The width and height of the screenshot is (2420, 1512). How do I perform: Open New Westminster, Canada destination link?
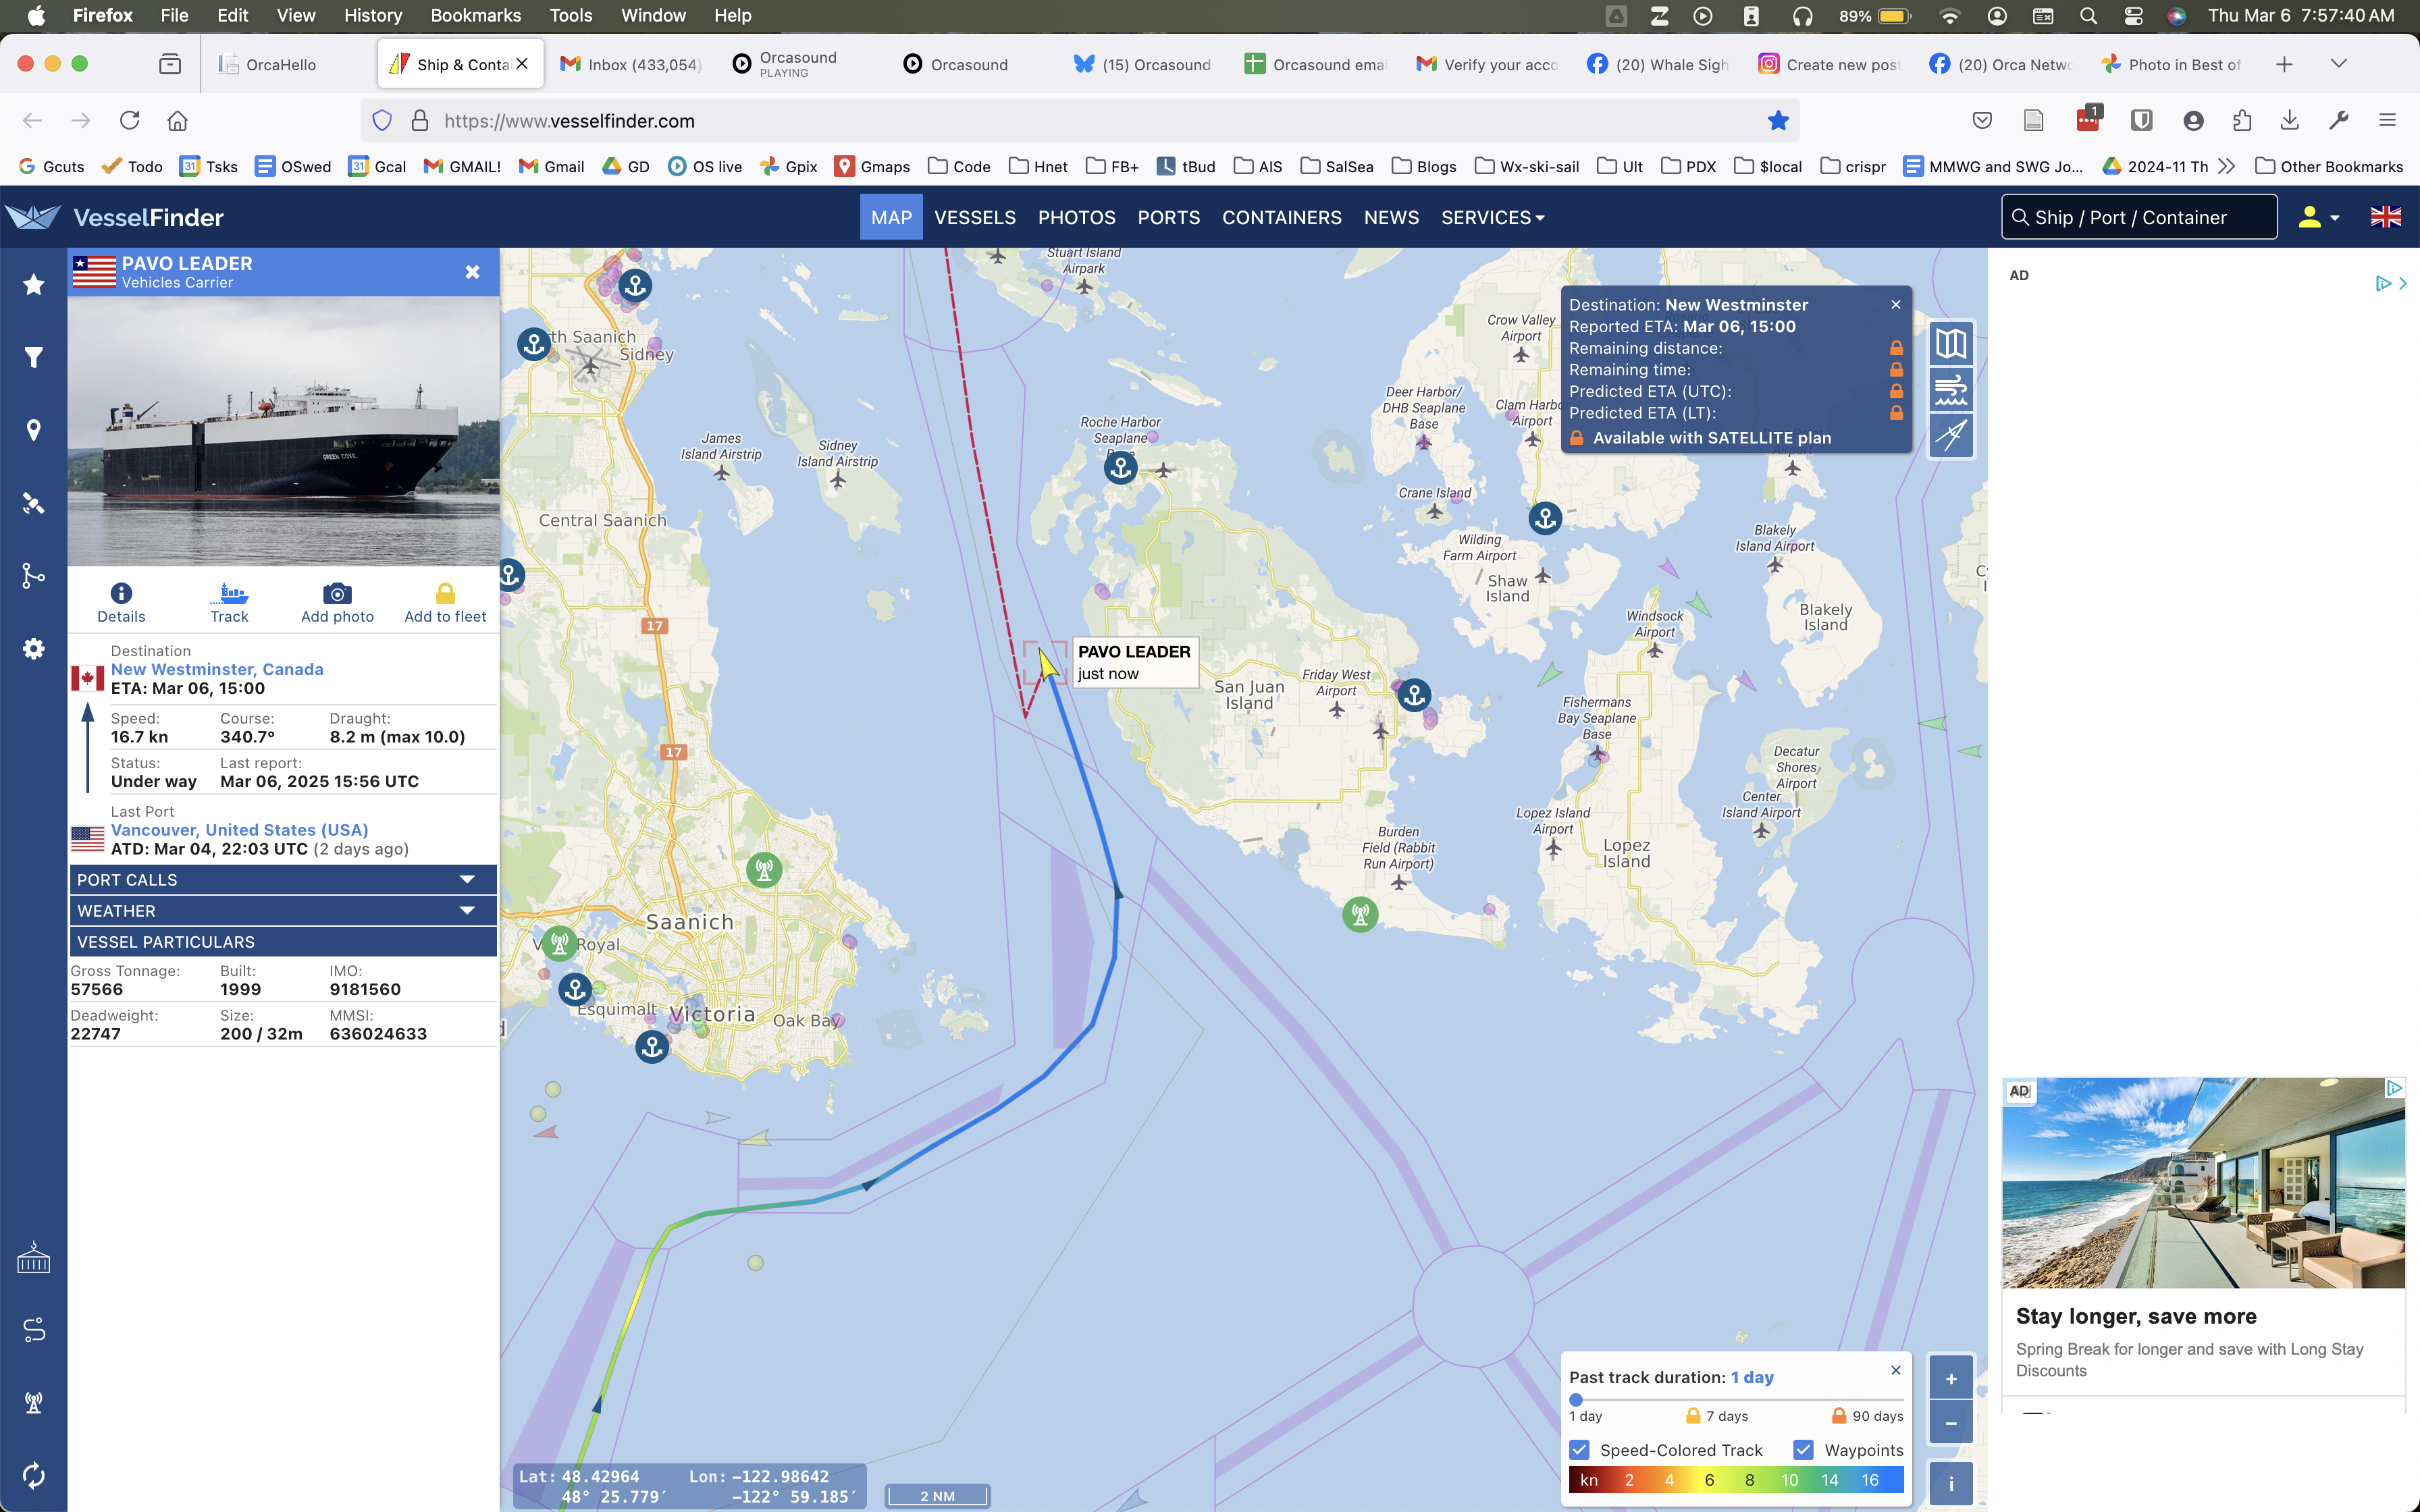[x=217, y=669]
